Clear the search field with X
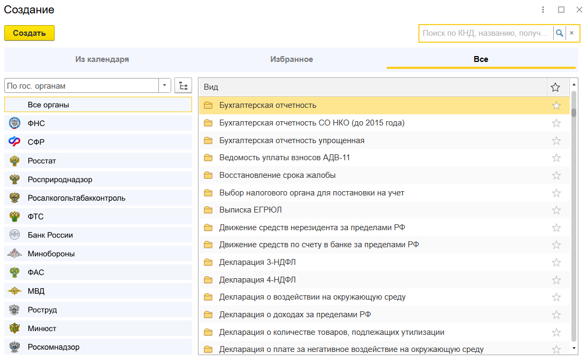Image resolution: width=588 pixels, height=361 pixels. pos(571,33)
